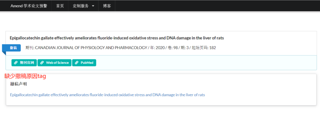
Task: Open the blue paper link under 撤稿声明
Action: point(107,95)
